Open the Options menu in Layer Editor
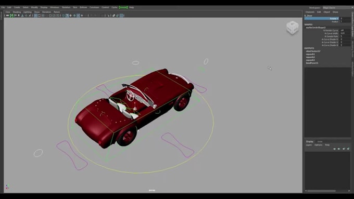This screenshot has height=199, width=354. tap(318, 145)
